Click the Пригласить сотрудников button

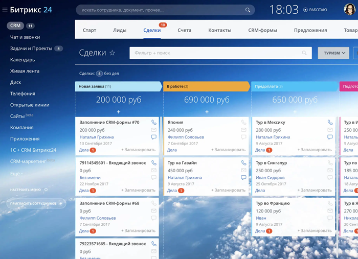35,203
